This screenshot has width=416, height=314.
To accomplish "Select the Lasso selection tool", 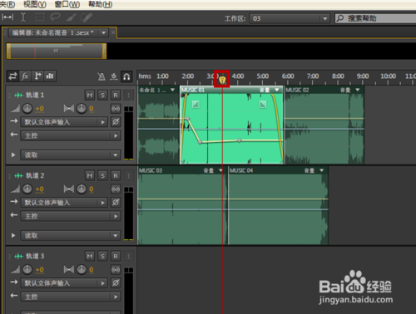I will (55, 17).
